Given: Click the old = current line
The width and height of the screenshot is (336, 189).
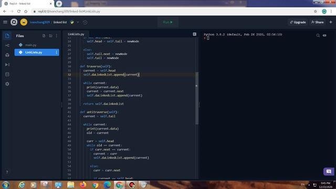Looking at the screenshot, I should pos(98,133).
